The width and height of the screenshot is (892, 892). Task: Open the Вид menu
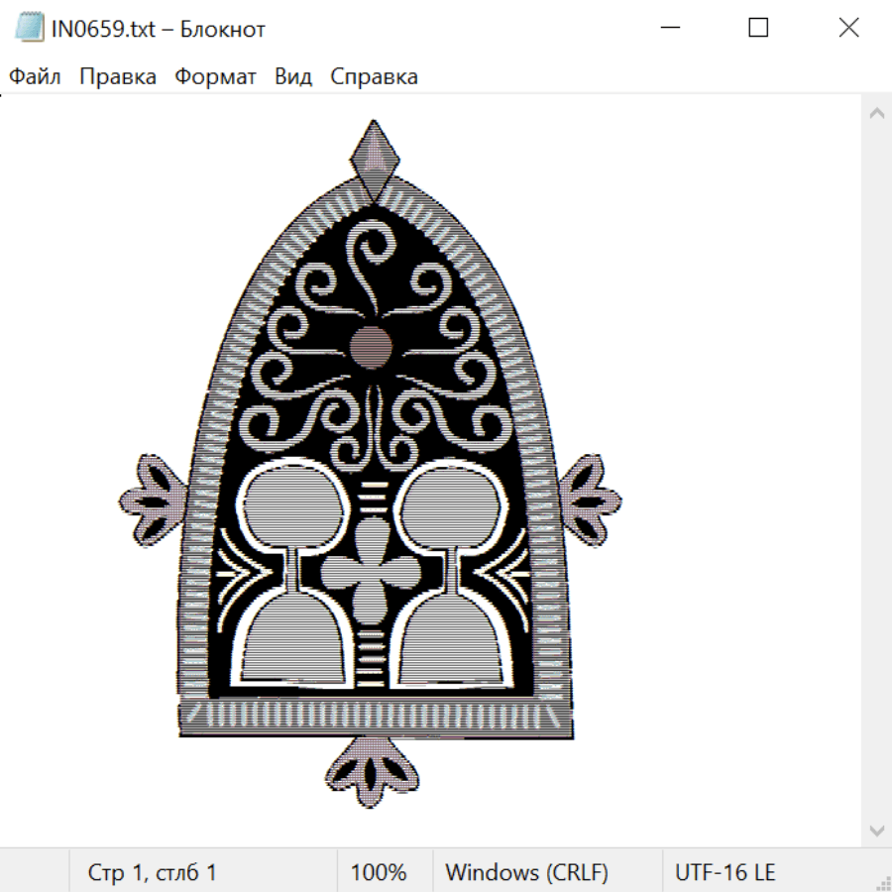[x=293, y=77]
